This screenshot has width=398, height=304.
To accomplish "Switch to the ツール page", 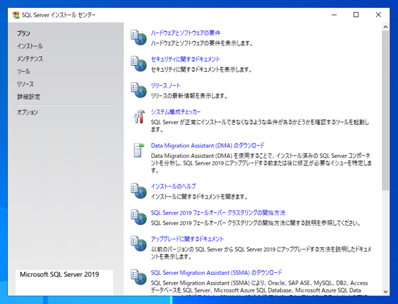I will point(24,72).
